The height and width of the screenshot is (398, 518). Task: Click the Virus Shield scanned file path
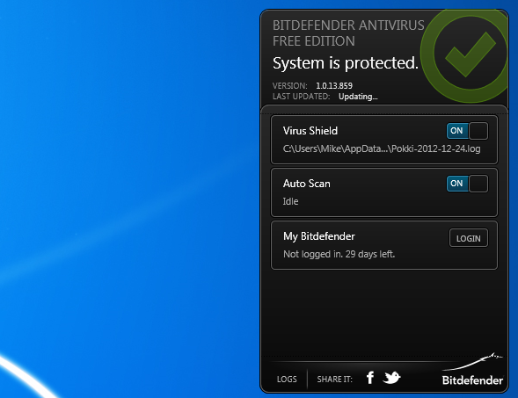tap(382, 148)
